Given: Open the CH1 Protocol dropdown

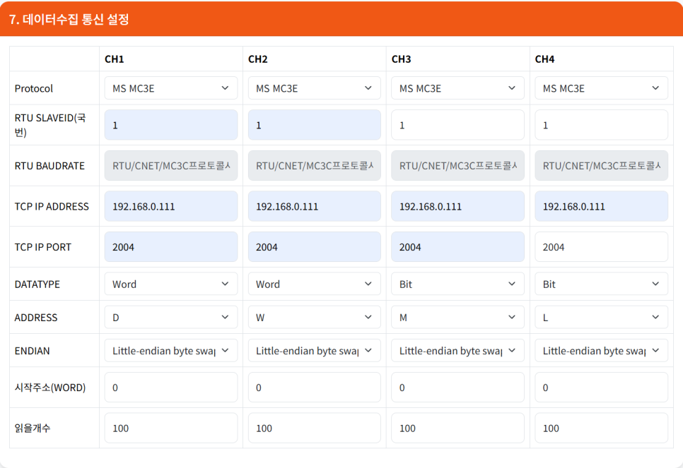Looking at the screenshot, I should click(x=171, y=88).
